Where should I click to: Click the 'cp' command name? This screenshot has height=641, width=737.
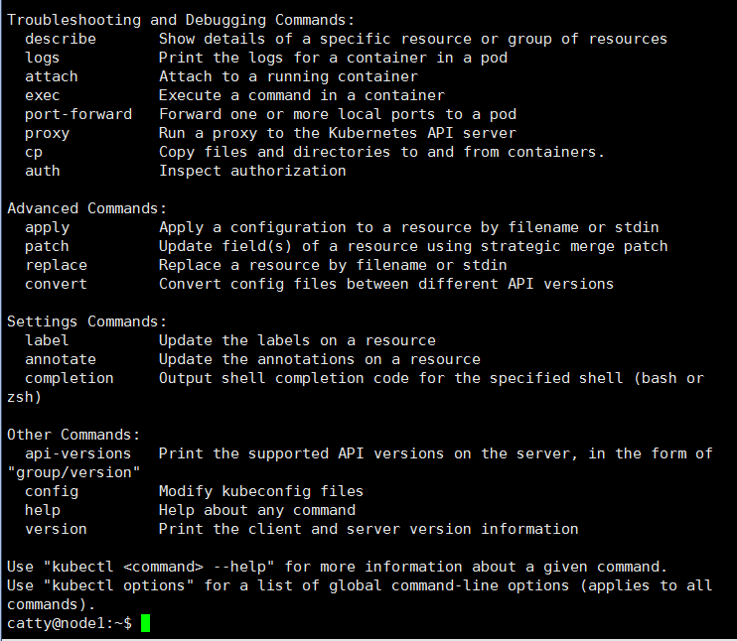point(34,152)
